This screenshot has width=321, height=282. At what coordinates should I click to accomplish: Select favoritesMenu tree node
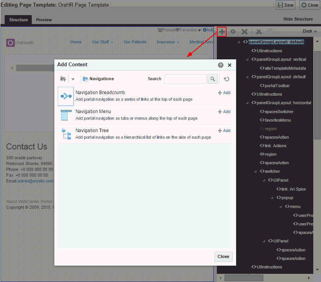pyautogui.click(x=278, y=120)
